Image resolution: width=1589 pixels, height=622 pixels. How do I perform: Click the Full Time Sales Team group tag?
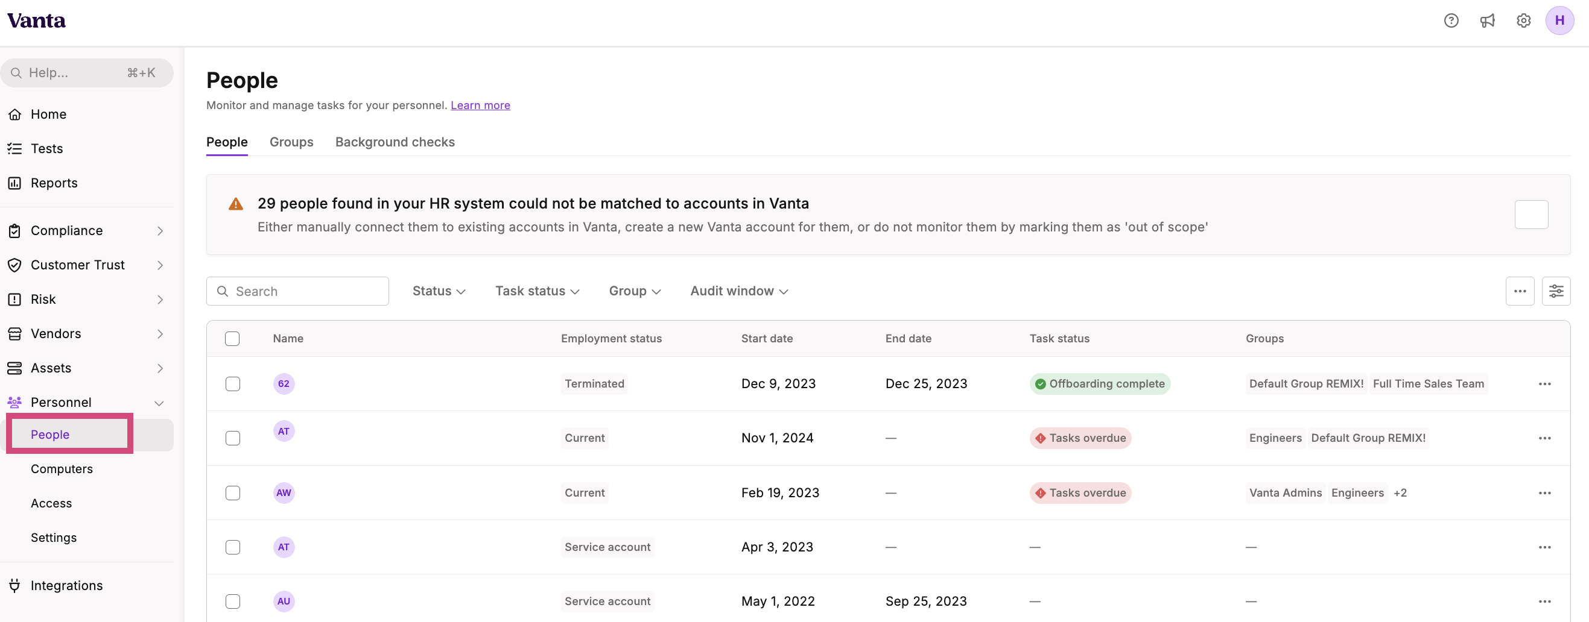point(1428,383)
